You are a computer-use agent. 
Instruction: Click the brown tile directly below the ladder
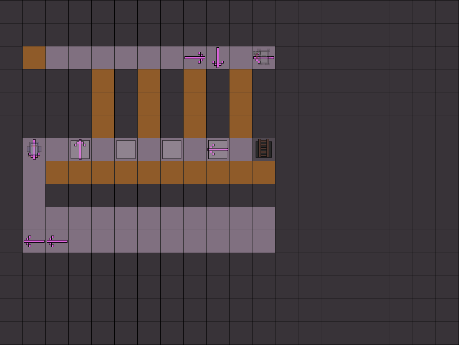[264, 172]
